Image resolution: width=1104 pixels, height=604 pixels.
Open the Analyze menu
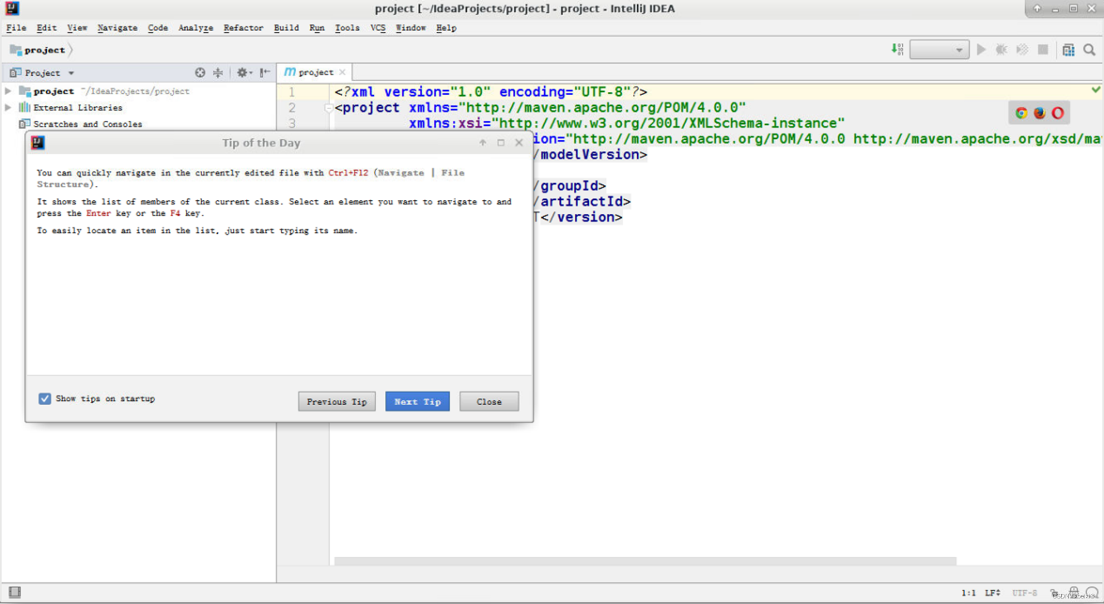click(196, 28)
